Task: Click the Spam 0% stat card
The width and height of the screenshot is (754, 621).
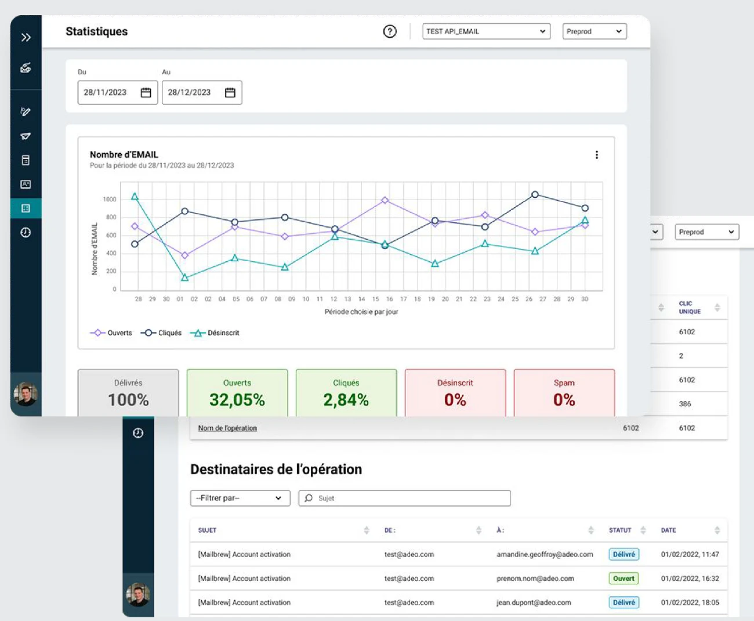Action: tap(564, 393)
